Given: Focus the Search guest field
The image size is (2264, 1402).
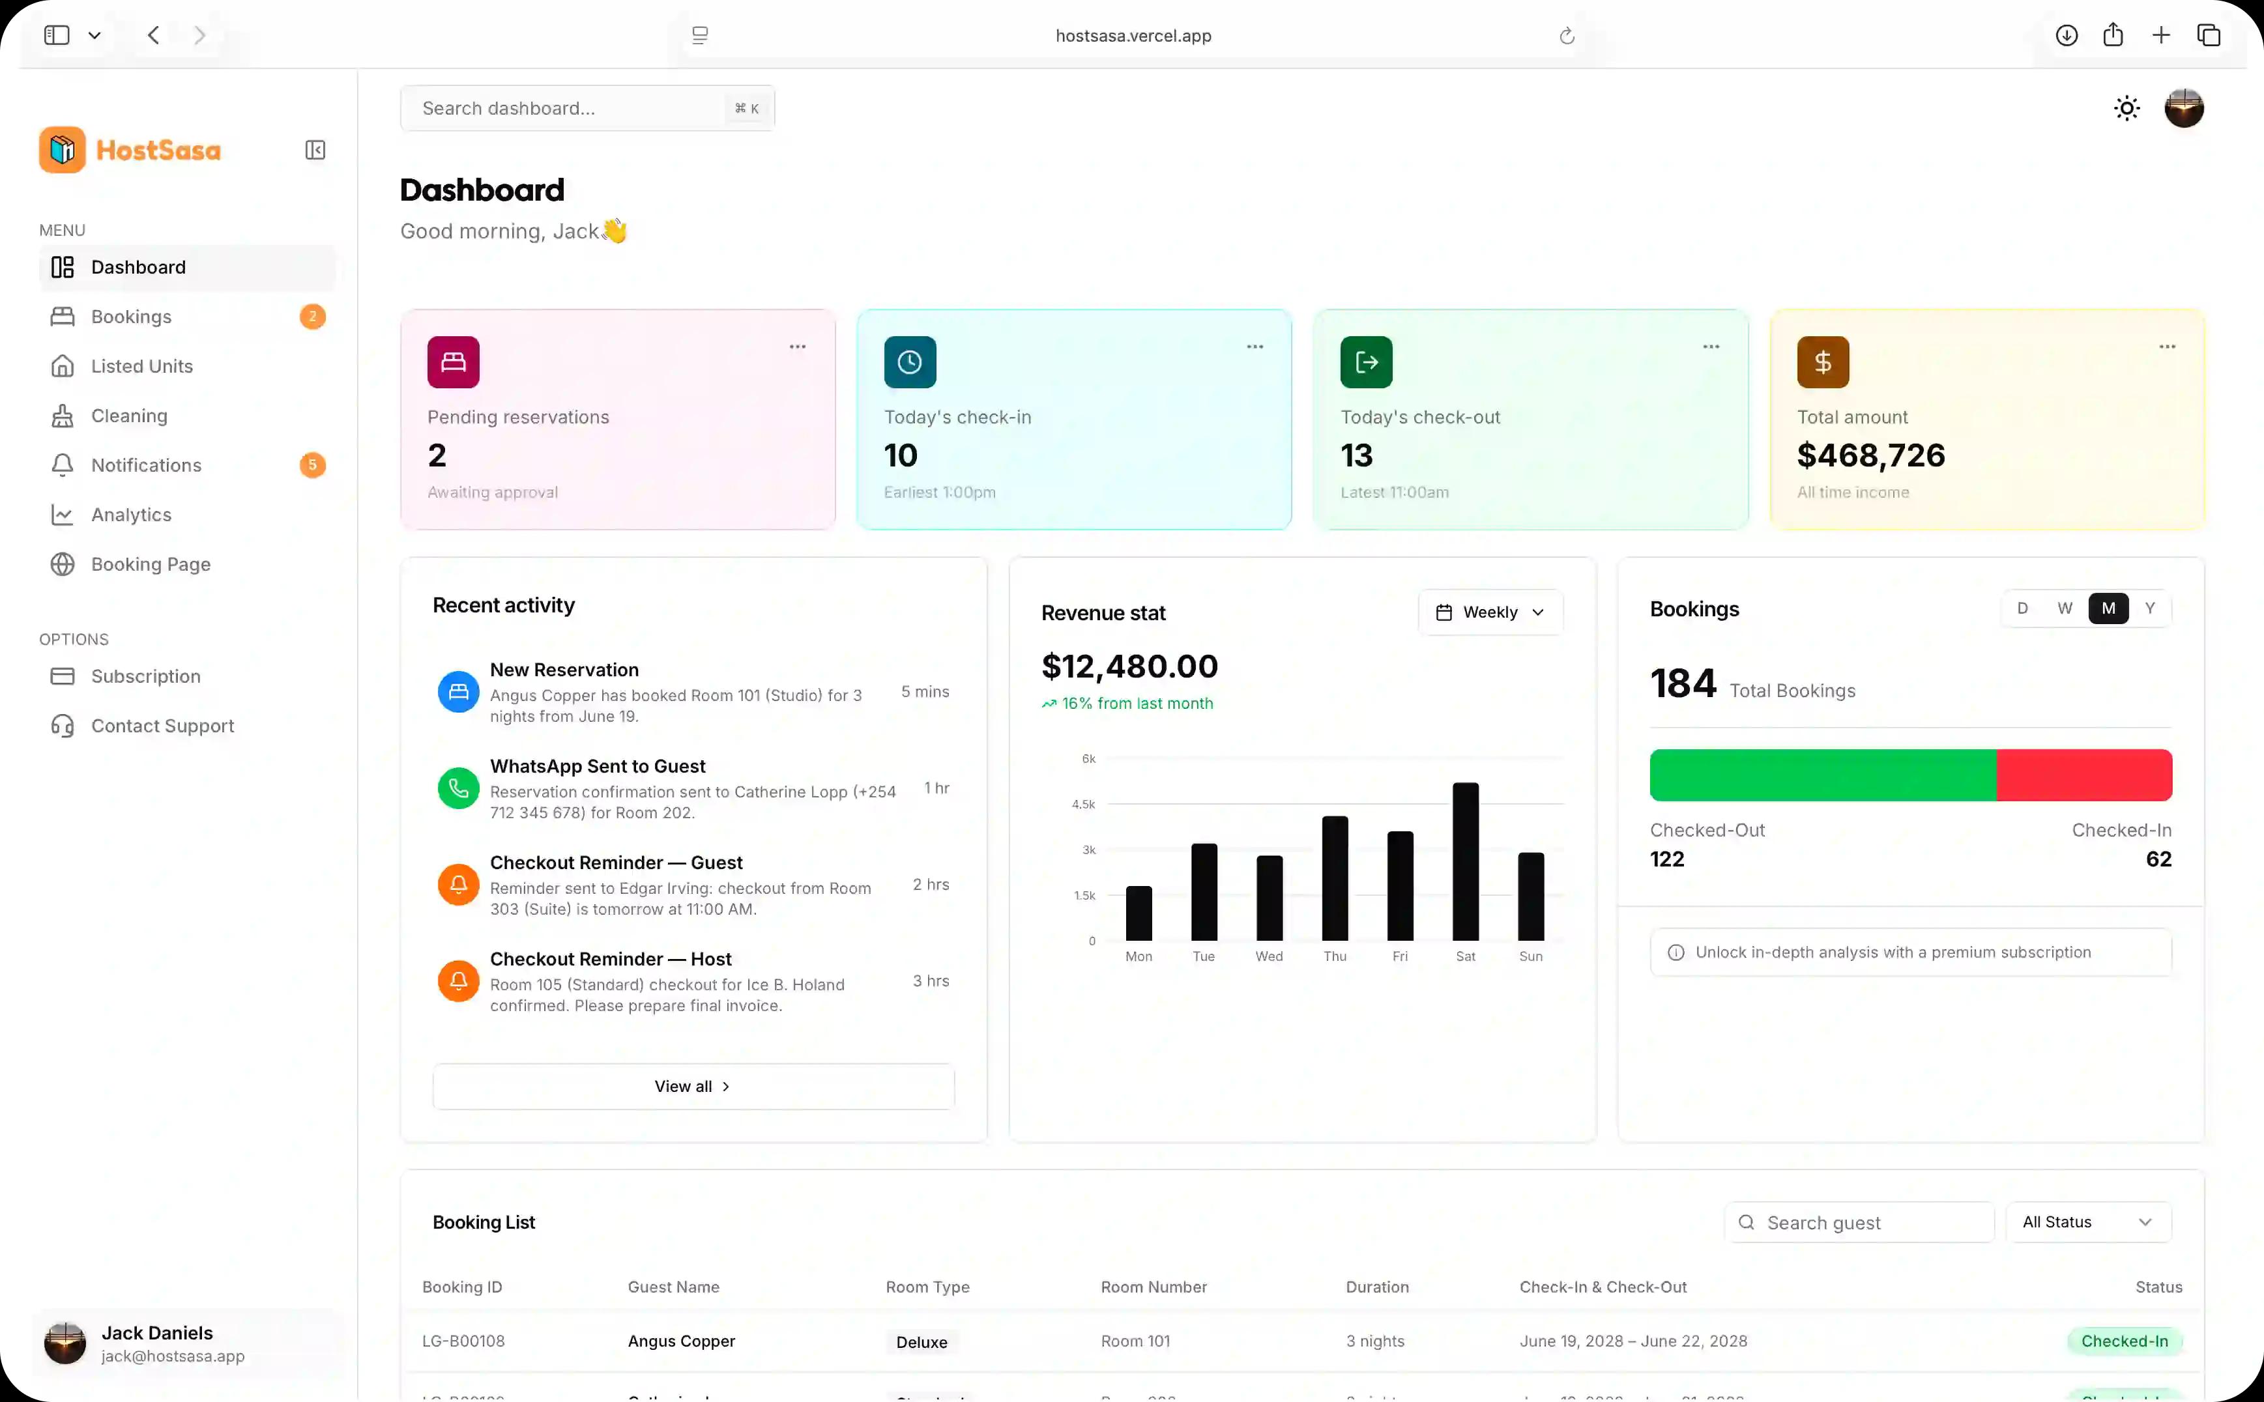Looking at the screenshot, I should pos(1859,1222).
